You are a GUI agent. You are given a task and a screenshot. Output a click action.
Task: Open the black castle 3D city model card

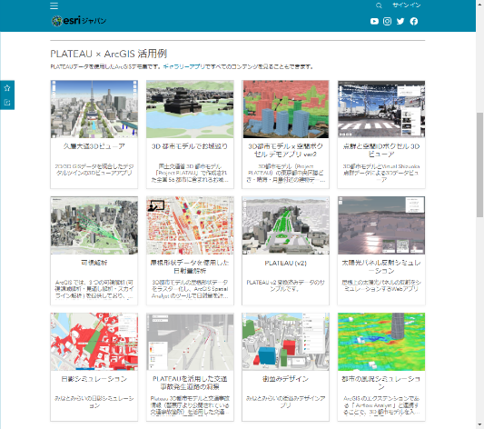(x=190, y=135)
